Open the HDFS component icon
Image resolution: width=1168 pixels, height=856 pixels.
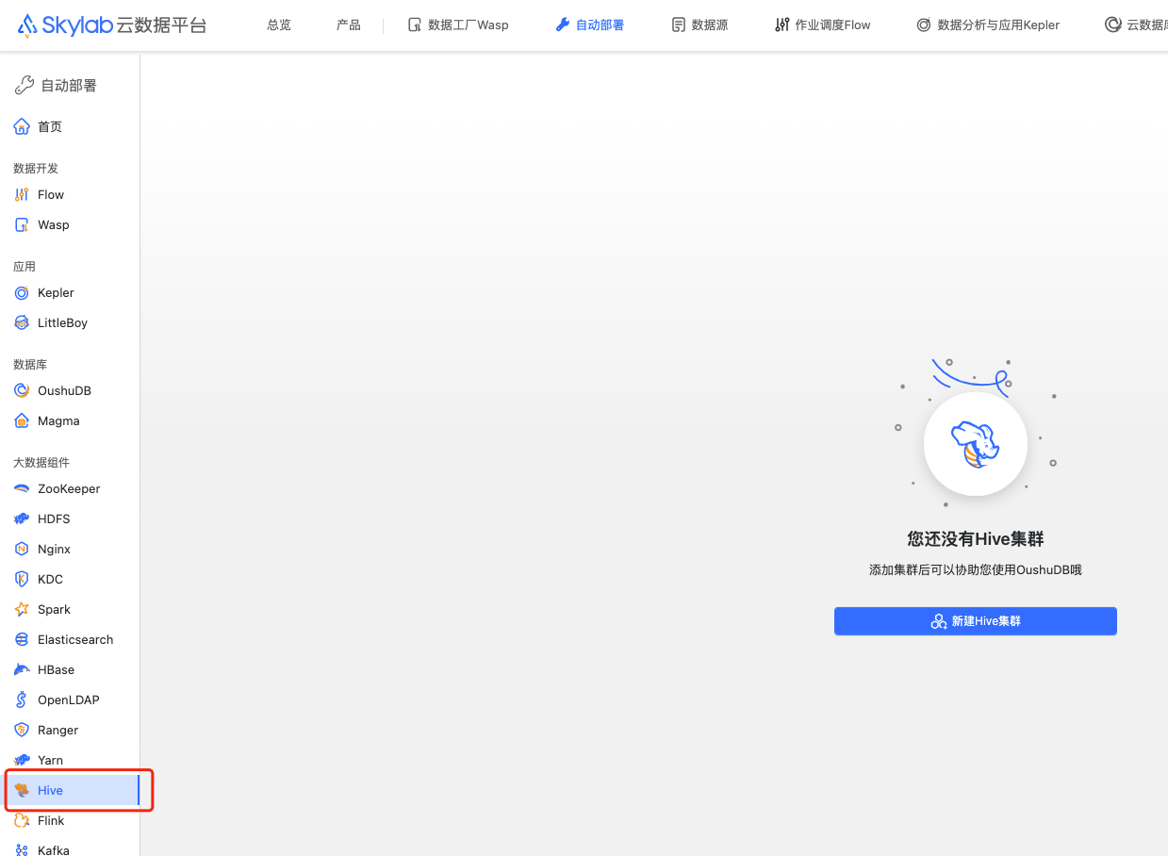pyautogui.click(x=22, y=519)
